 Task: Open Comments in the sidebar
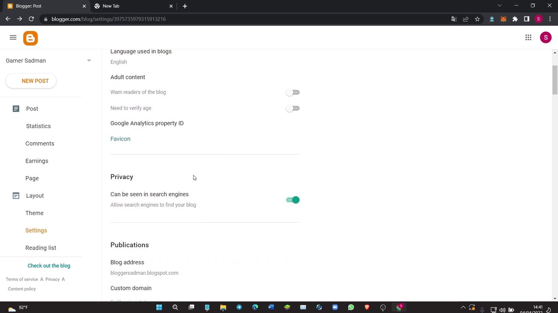tap(40, 143)
